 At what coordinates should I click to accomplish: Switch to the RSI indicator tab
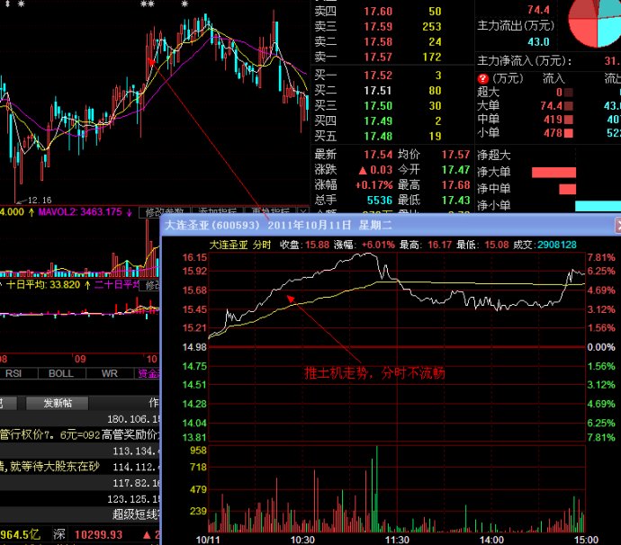coord(13,373)
